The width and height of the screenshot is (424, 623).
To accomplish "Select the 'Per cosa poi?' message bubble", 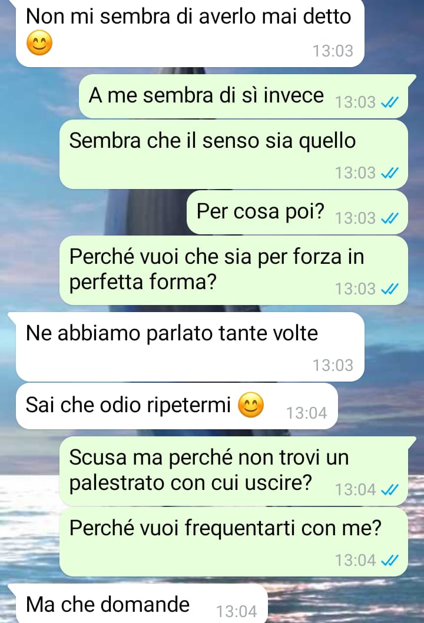I will (x=297, y=212).
